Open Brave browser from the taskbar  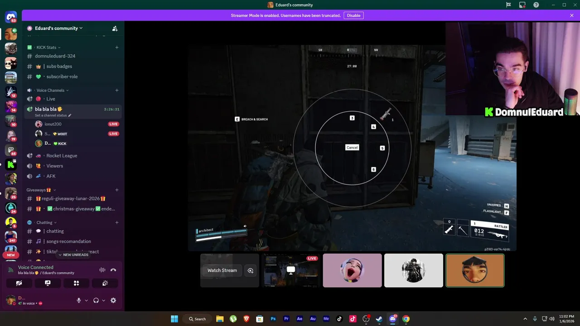tap(246, 319)
